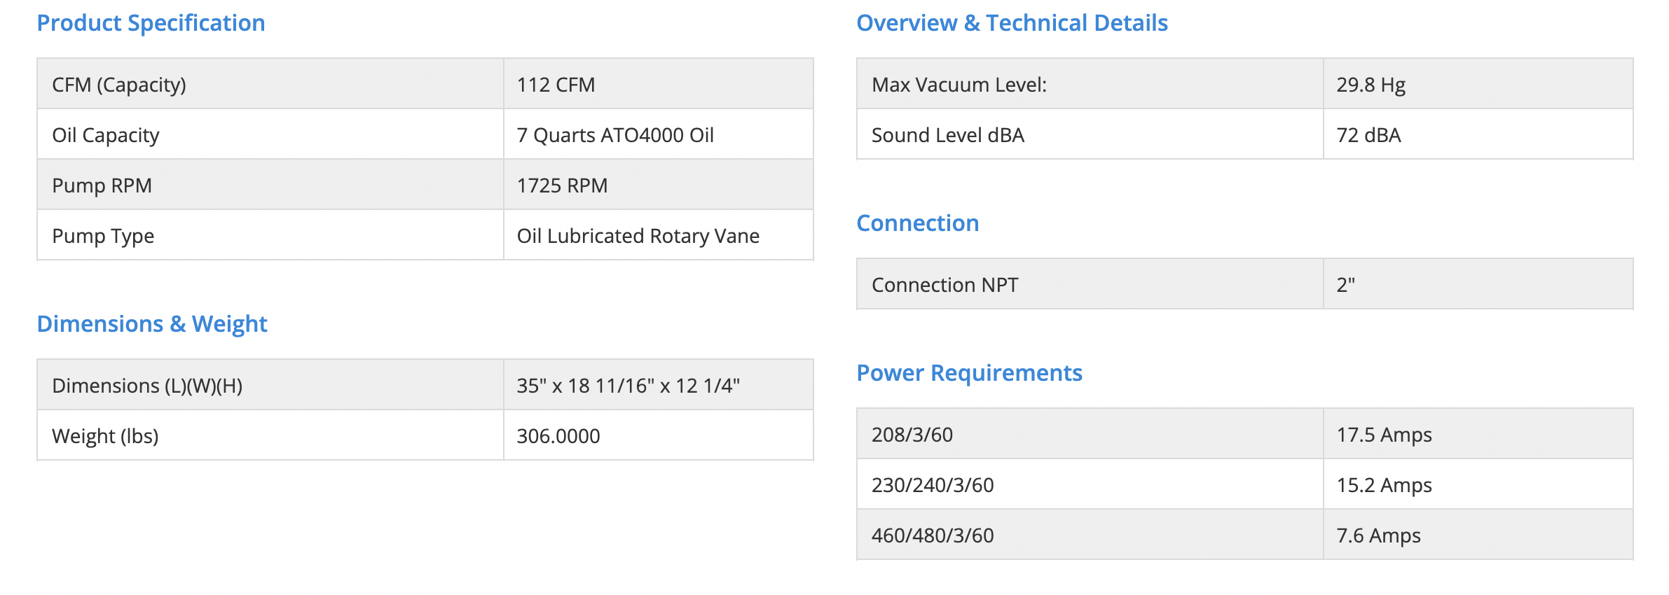The image size is (1669, 595).
Task: Select the 15.2 Amps value
Action: tap(1384, 485)
